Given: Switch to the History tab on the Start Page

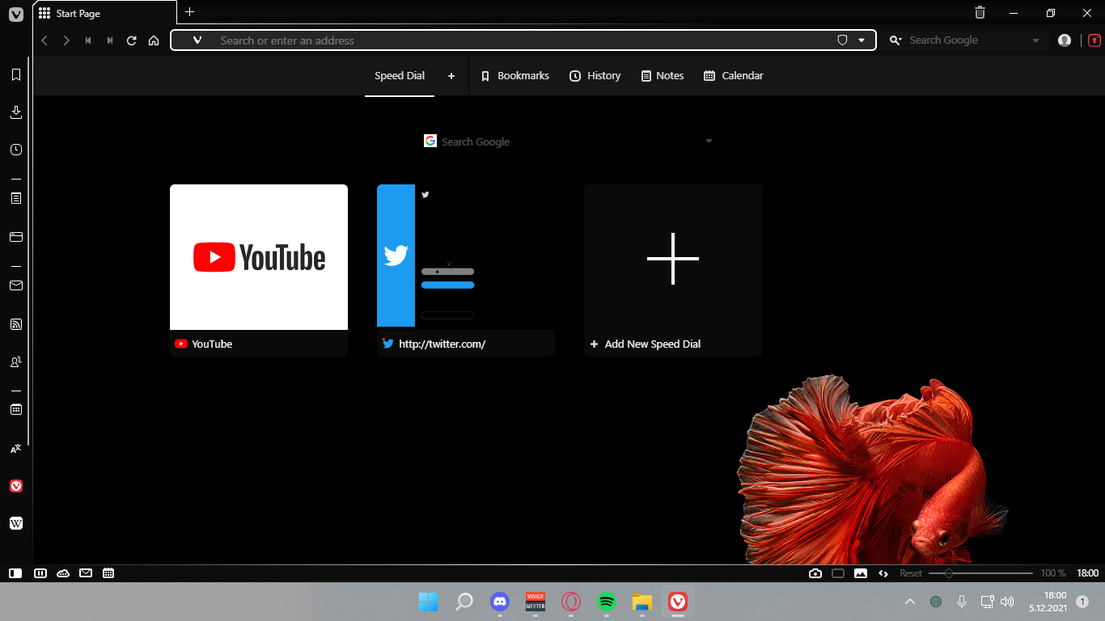Looking at the screenshot, I should [595, 76].
